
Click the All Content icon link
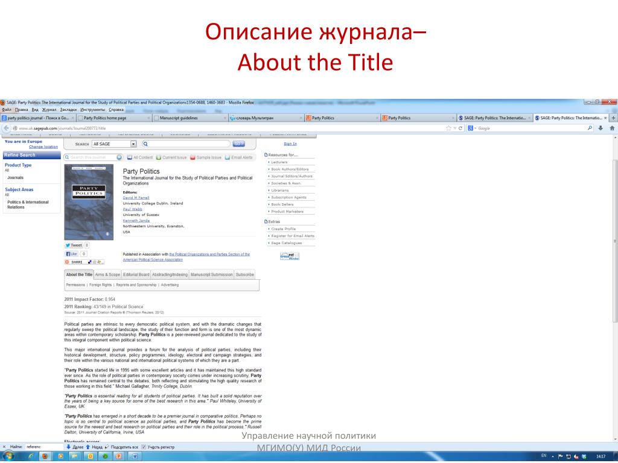[x=140, y=157]
